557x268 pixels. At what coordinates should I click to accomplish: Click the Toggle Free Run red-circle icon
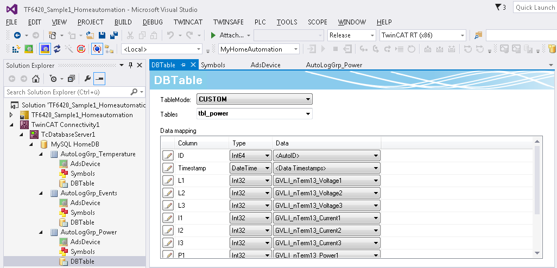[x=81, y=49]
